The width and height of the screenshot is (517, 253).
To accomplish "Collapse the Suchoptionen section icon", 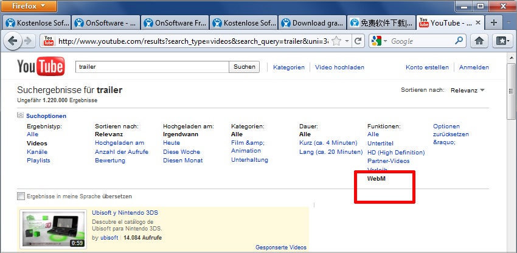I will (21, 115).
